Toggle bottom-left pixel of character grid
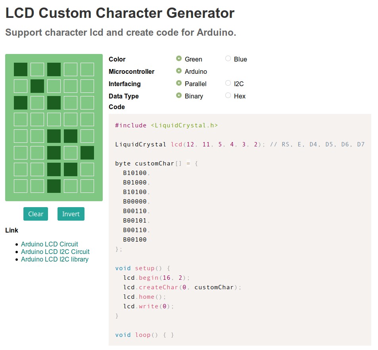The height and width of the screenshot is (350, 378). [x=21, y=186]
